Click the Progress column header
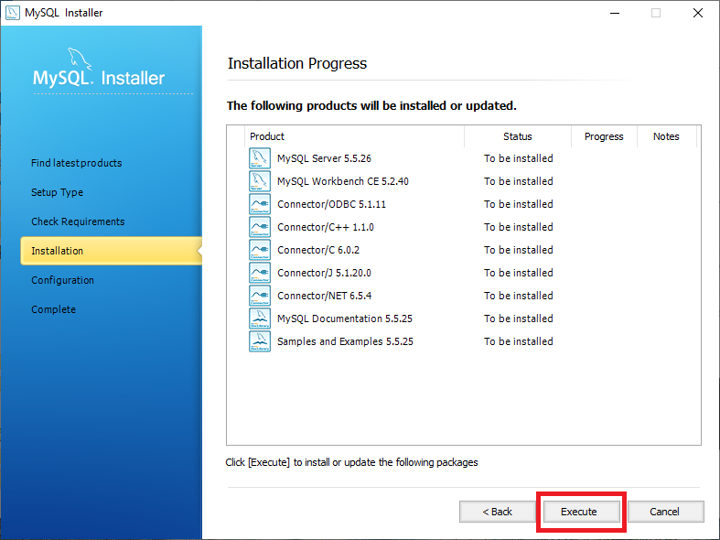The width and height of the screenshot is (720, 540). tap(604, 136)
